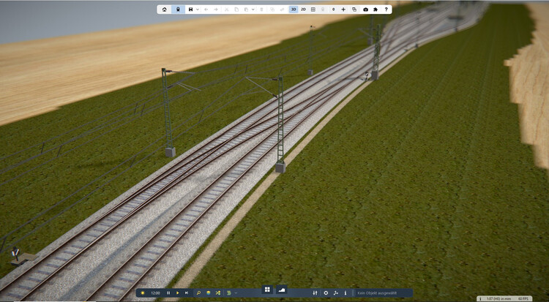
Task: Undo with the left arrow button
Action: point(206,10)
